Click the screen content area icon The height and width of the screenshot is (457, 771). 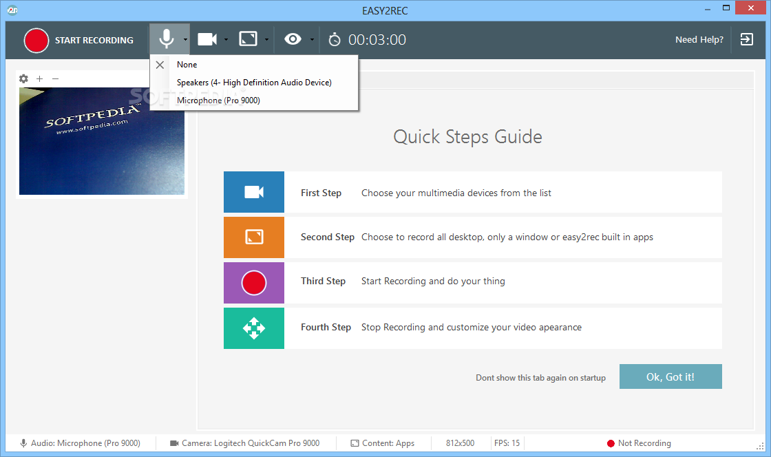click(248, 39)
